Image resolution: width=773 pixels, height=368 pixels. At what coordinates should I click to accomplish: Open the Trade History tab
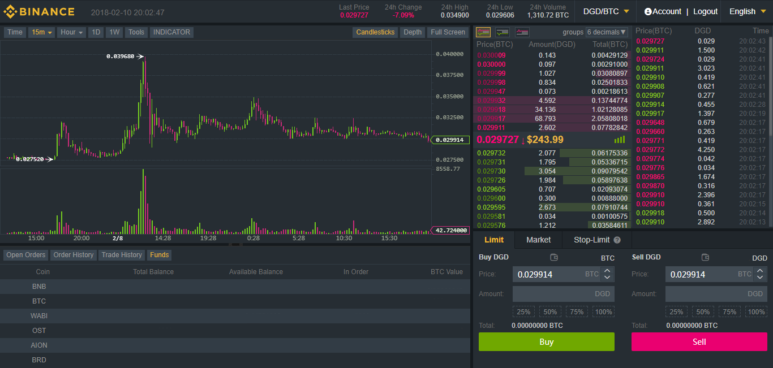[x=122, y=255]
